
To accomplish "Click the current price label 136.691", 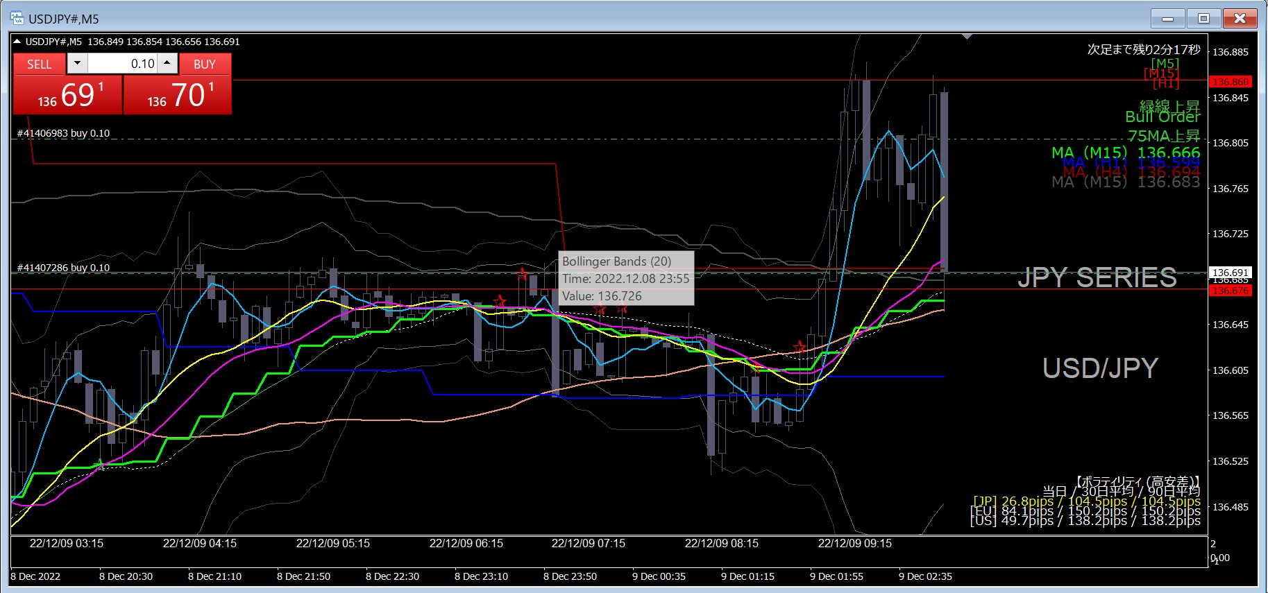I will point(1230,273).
